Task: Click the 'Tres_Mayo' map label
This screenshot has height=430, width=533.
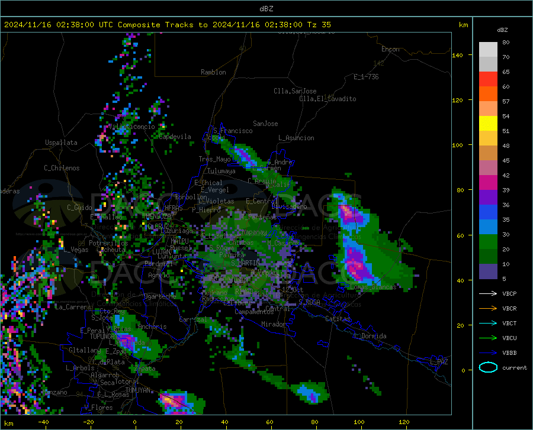Action: tap(214, 159)
